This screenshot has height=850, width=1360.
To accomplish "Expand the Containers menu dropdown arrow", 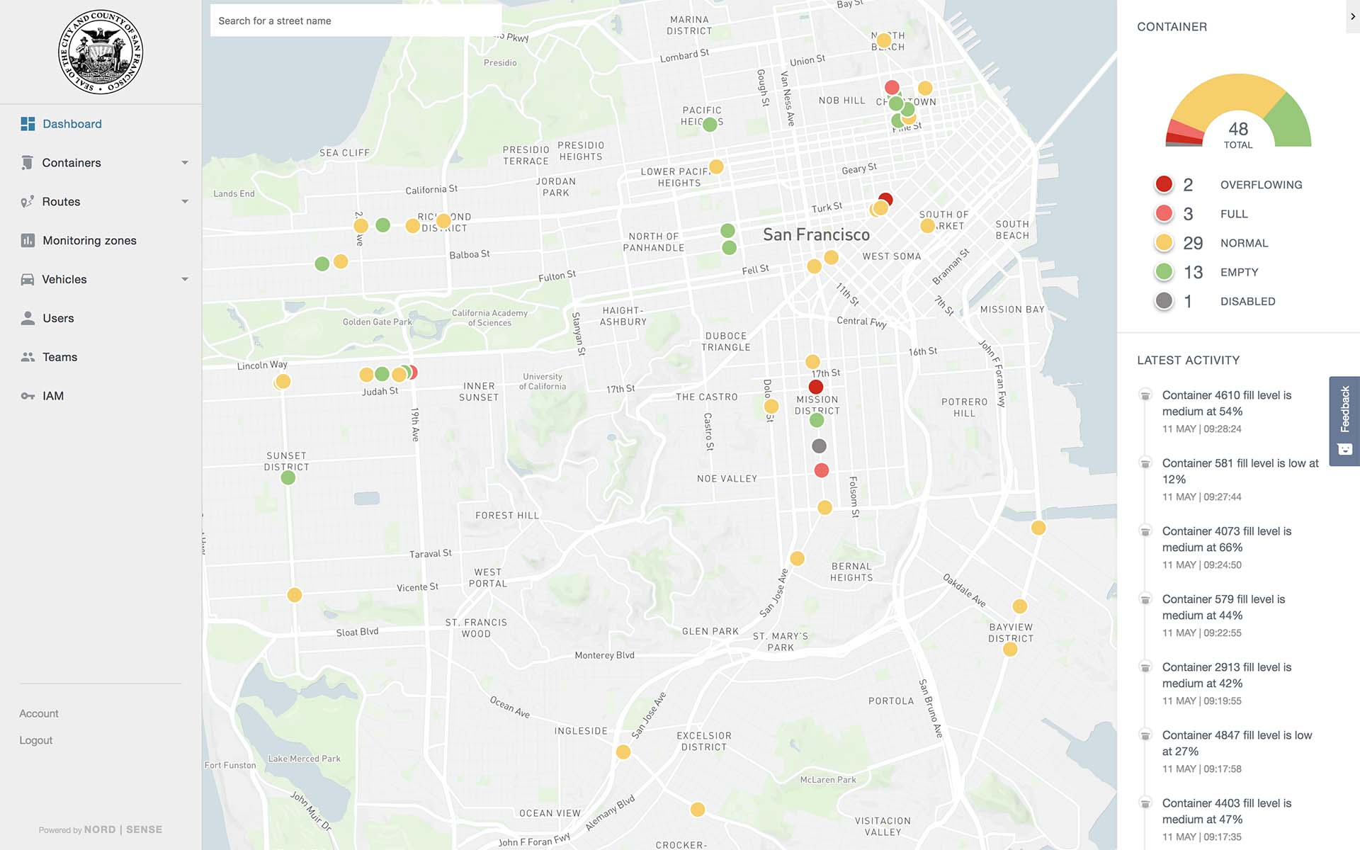I will click(x=185, y=163).
